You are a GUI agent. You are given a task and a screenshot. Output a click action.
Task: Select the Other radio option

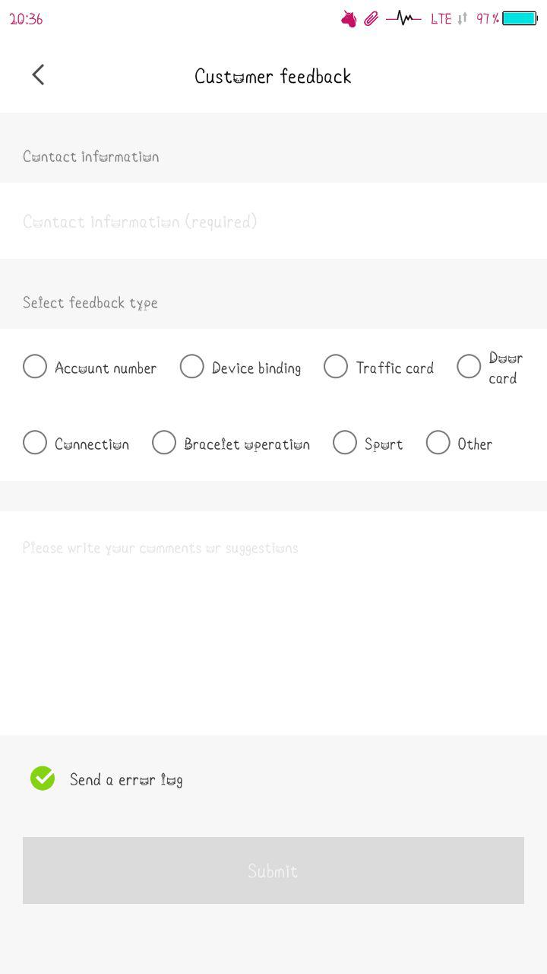[x=438, y=443]
